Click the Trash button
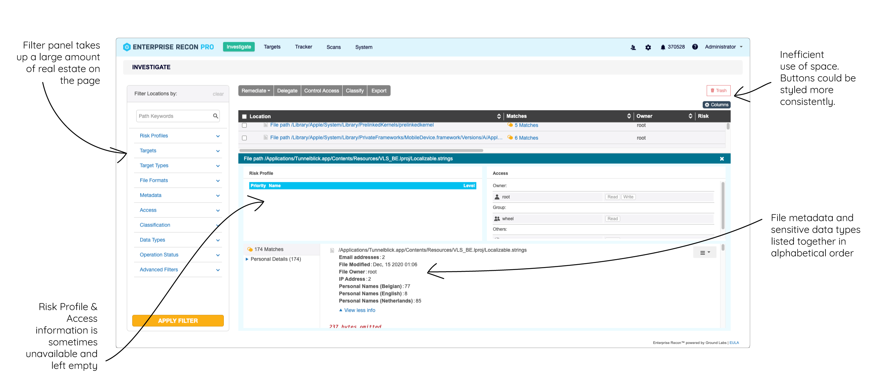 point(718,91)
